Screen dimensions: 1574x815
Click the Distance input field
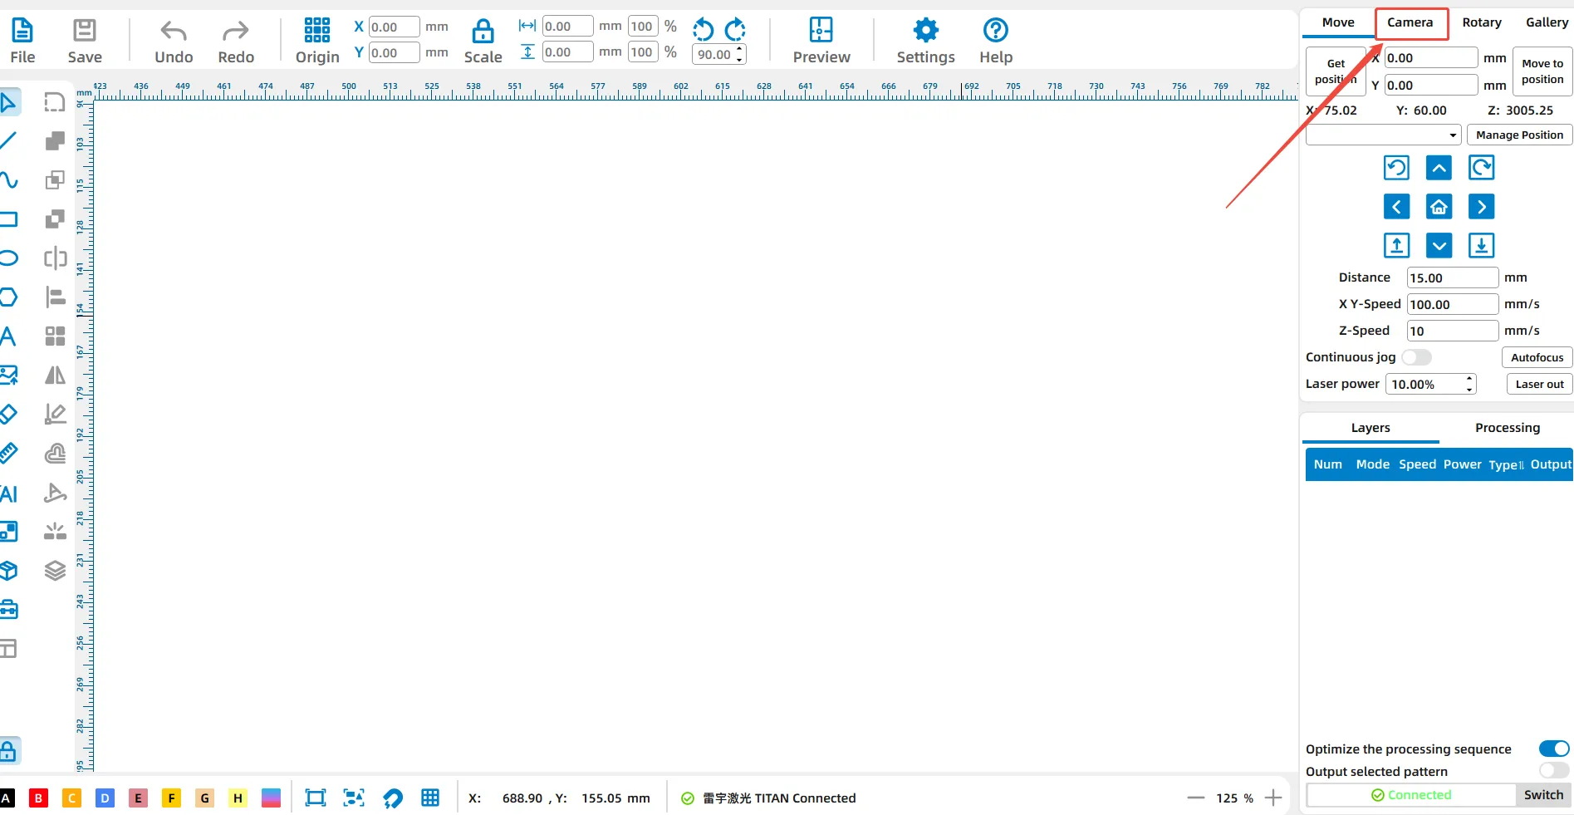click(1452, 278)
